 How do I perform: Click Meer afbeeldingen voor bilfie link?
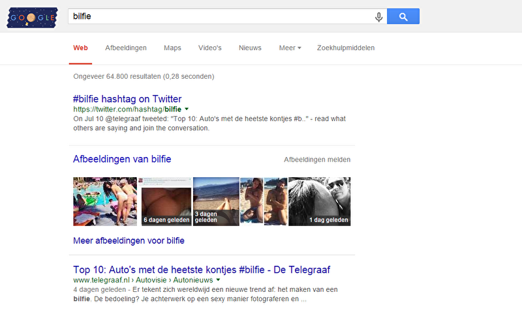[x=129, y=240]
